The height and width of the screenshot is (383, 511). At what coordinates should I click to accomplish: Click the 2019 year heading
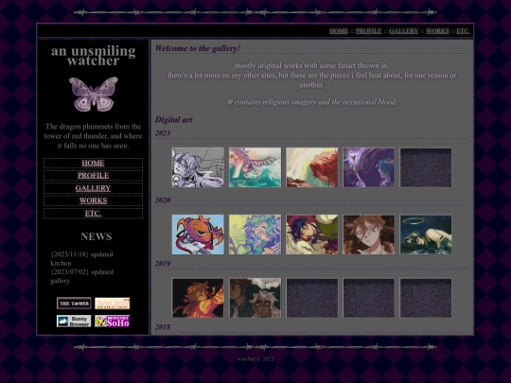click(163, 264)
